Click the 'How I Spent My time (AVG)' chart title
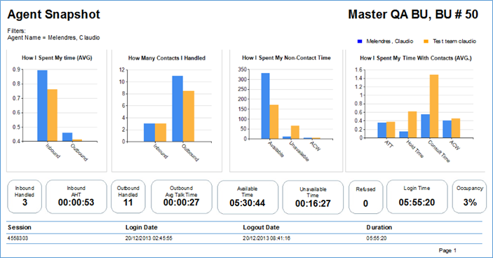493x258 pixels. (x=57, y=57)
